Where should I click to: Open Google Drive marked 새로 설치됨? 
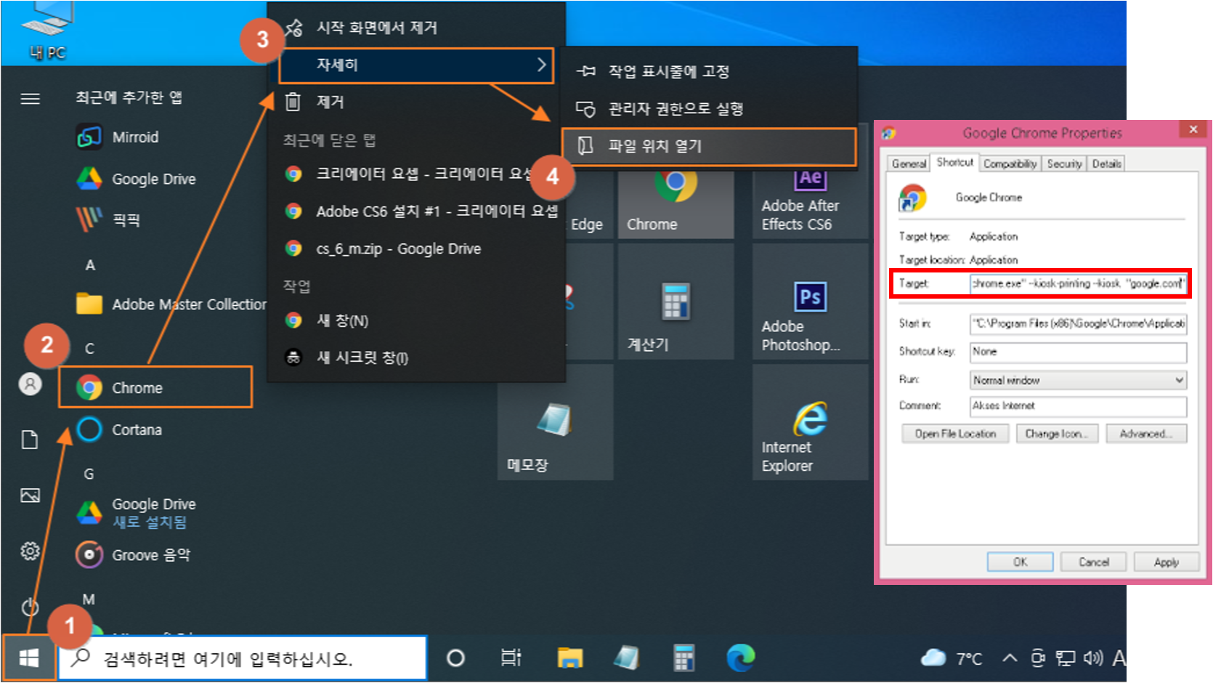coord(136,512)
